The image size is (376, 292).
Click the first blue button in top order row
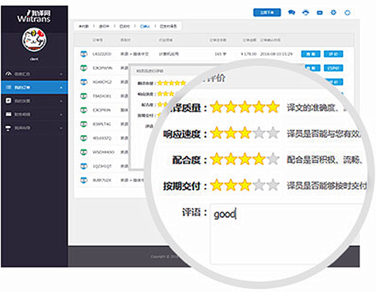coord(311,54)
